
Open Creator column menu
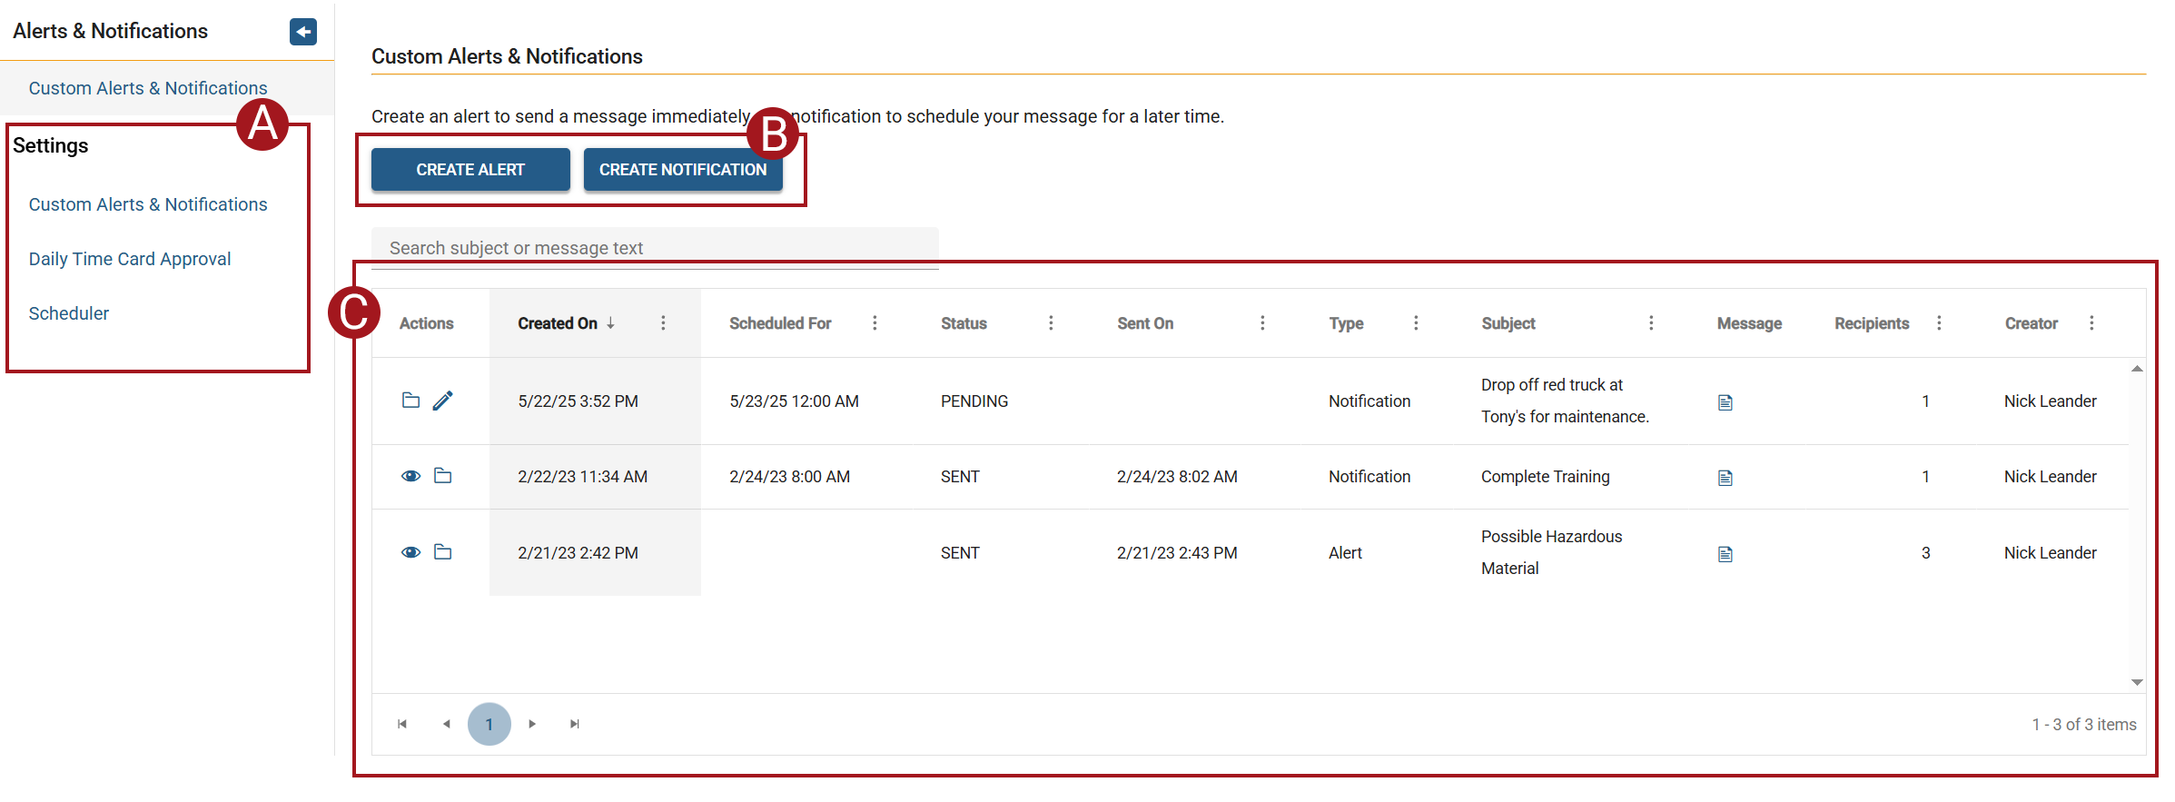pos(2091,323)
